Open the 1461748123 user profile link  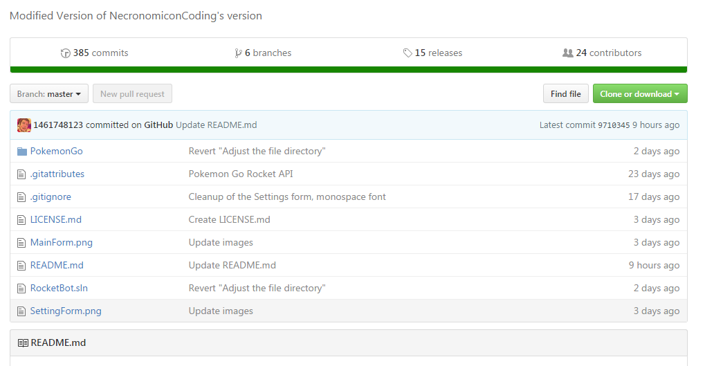point(58,125)
